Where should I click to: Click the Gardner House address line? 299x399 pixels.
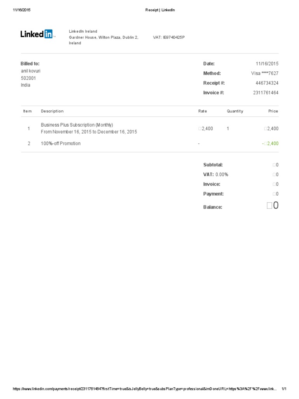pos(104,37)
